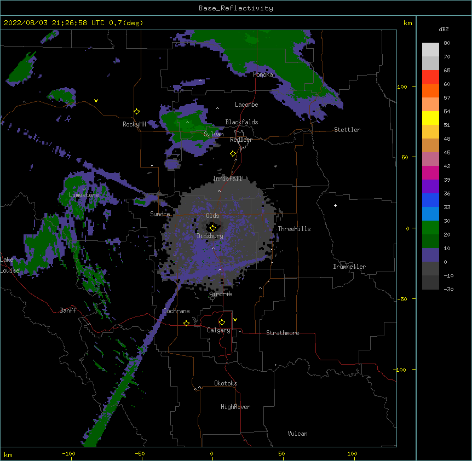Screen dimensions: 472x461
Task: Select the bright orange 57-60 dBZ swatch
Action: pos(430,90)
